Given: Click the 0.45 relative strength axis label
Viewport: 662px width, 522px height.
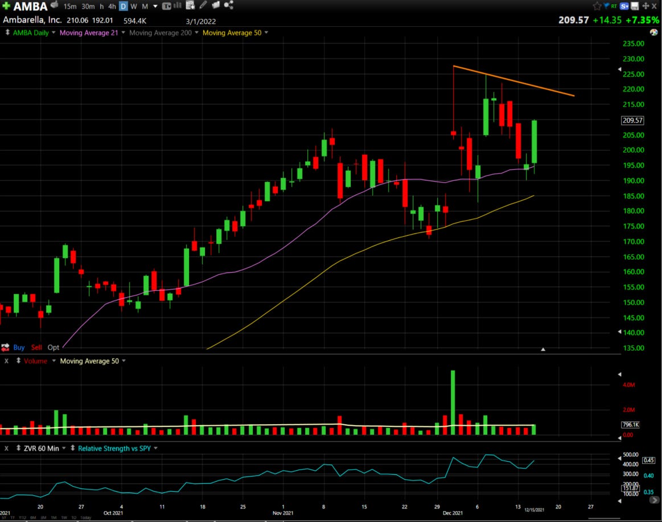Looking at the screenshot, I should tap(648, 460).
